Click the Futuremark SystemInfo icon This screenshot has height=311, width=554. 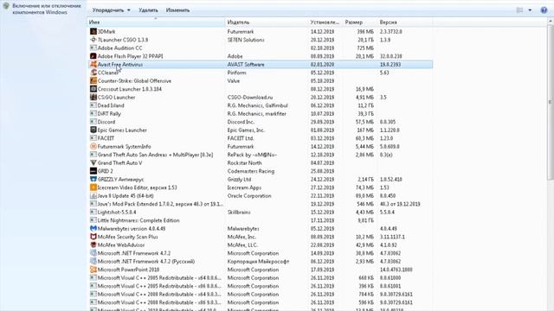tap(93, 146)
